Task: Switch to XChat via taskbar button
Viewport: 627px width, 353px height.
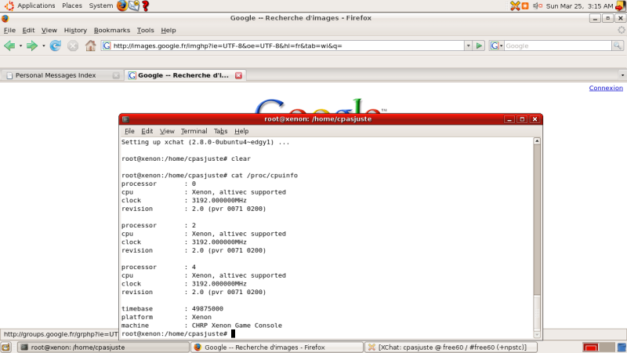Action: point(451,347)
